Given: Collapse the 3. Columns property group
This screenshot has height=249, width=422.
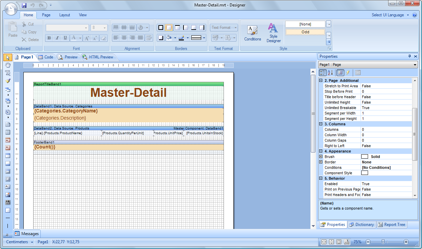Looking at the screenshot, I should click(x=321, y=124).
